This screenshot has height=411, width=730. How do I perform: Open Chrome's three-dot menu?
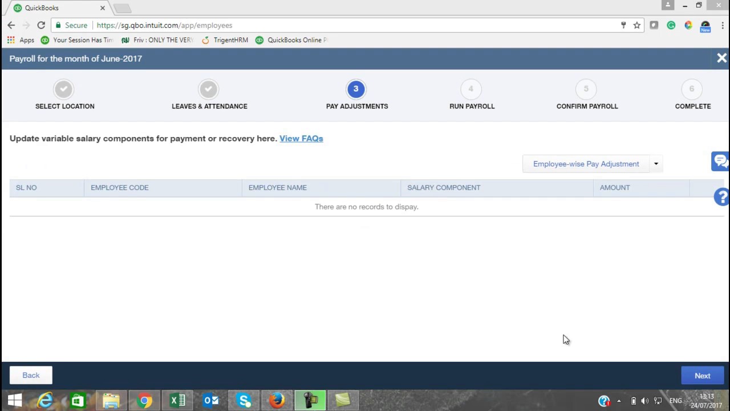[x=722, y=25]
